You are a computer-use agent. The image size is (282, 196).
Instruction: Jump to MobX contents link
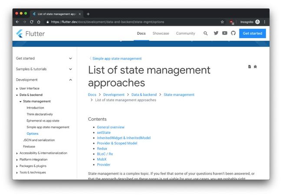click(x=102, y=159)
